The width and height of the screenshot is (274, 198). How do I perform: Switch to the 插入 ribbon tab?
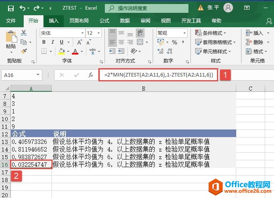(53, 21)
